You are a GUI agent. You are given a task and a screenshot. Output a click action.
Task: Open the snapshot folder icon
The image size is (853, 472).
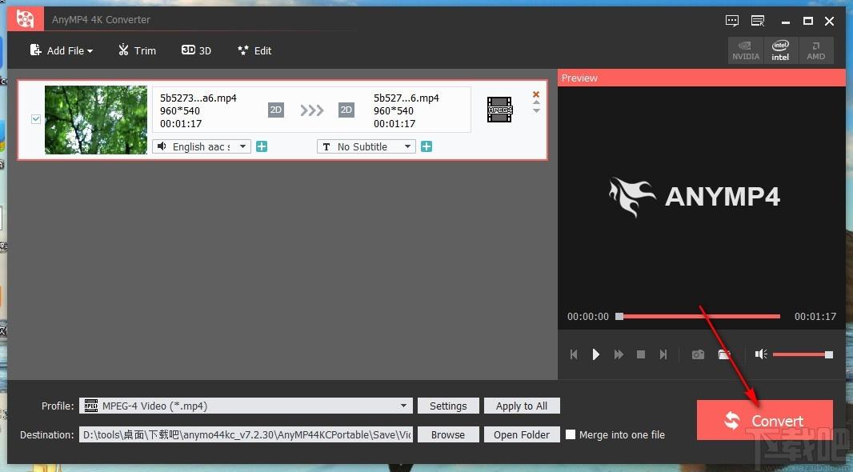724,354
